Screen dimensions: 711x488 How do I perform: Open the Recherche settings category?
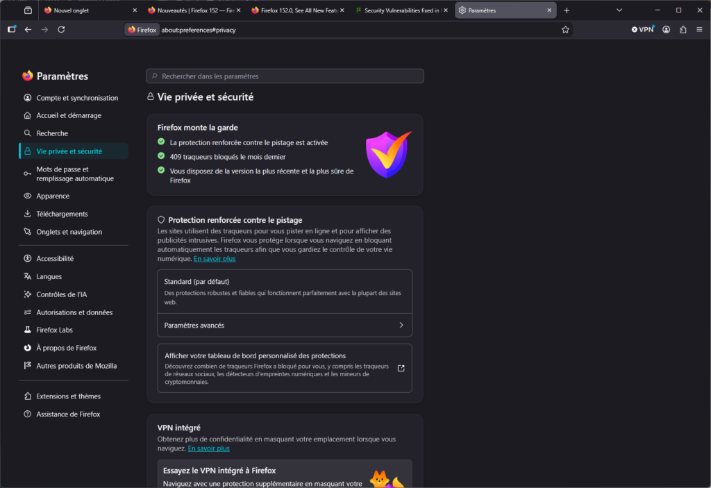click(x=74, y=133)
